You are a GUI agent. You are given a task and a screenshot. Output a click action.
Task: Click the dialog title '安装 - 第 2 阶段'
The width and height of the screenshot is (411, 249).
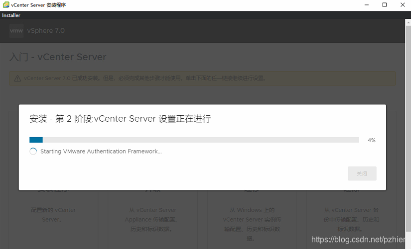[x=120, y=119]
